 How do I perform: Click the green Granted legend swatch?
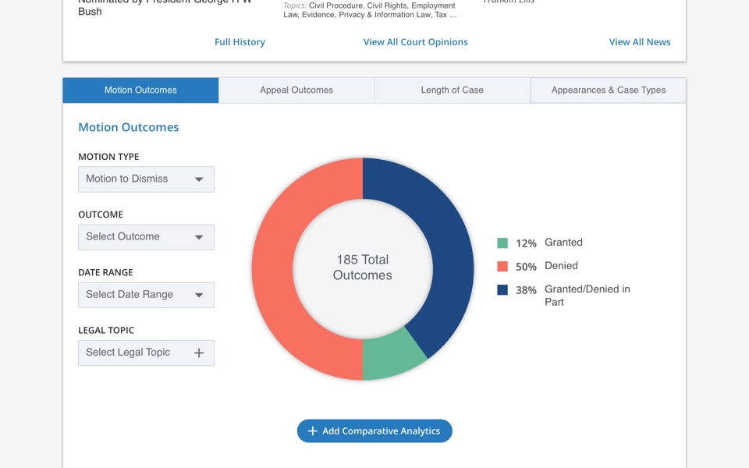502,243
